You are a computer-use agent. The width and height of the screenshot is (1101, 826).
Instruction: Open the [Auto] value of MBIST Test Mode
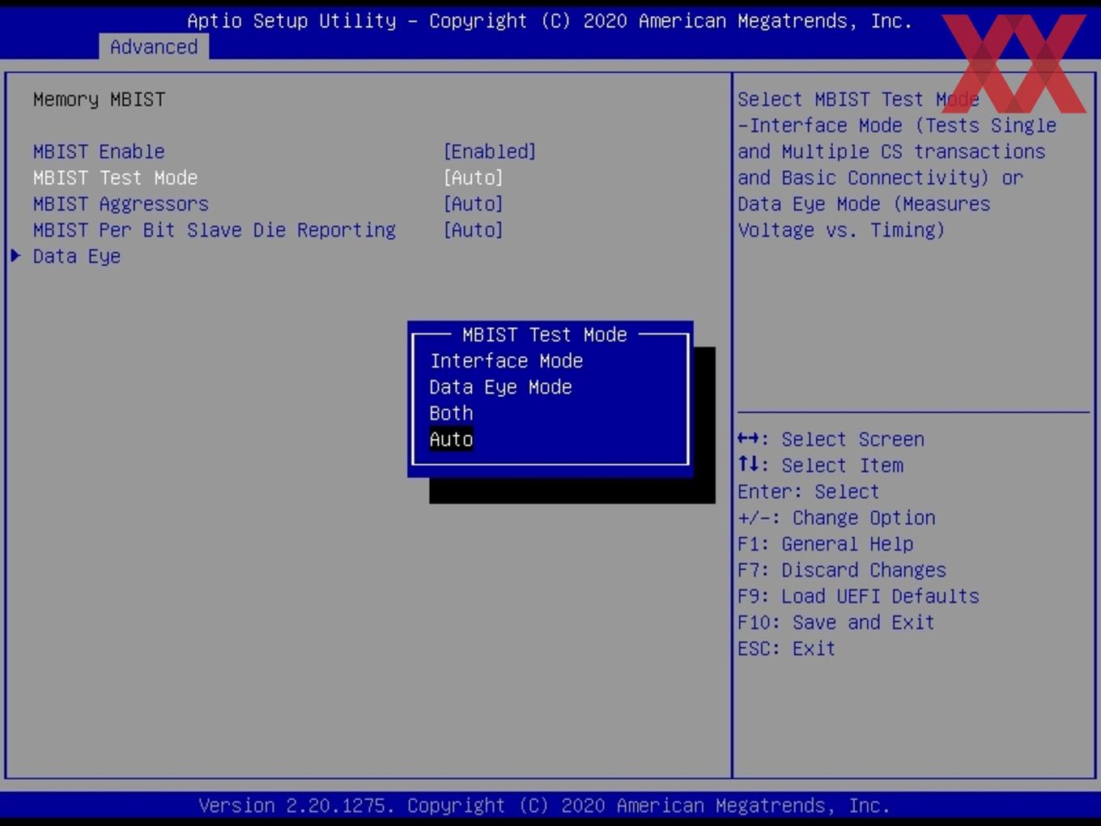tap(473, 177)
